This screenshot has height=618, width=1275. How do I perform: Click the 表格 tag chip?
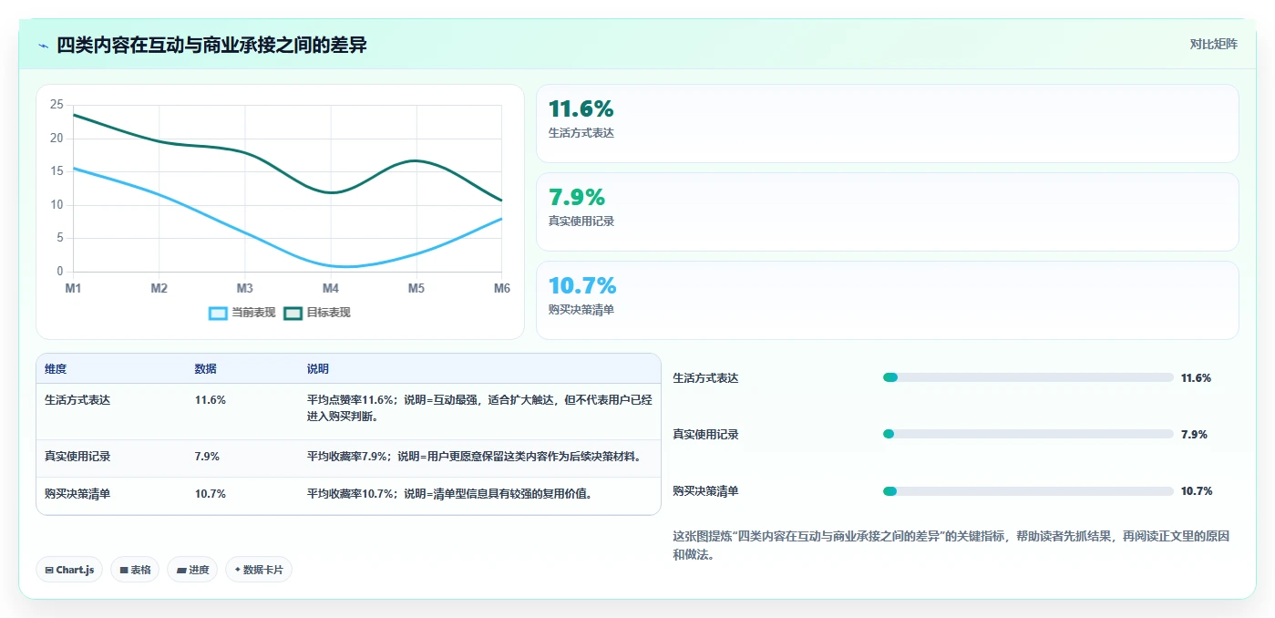pyautogui.click(x=135, y=570)
